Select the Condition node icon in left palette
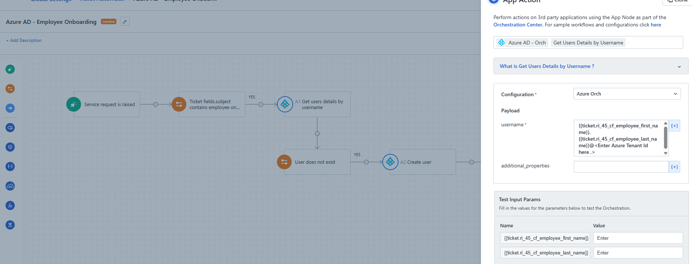Viewport: 692px width, 264px height. point(10,88)
